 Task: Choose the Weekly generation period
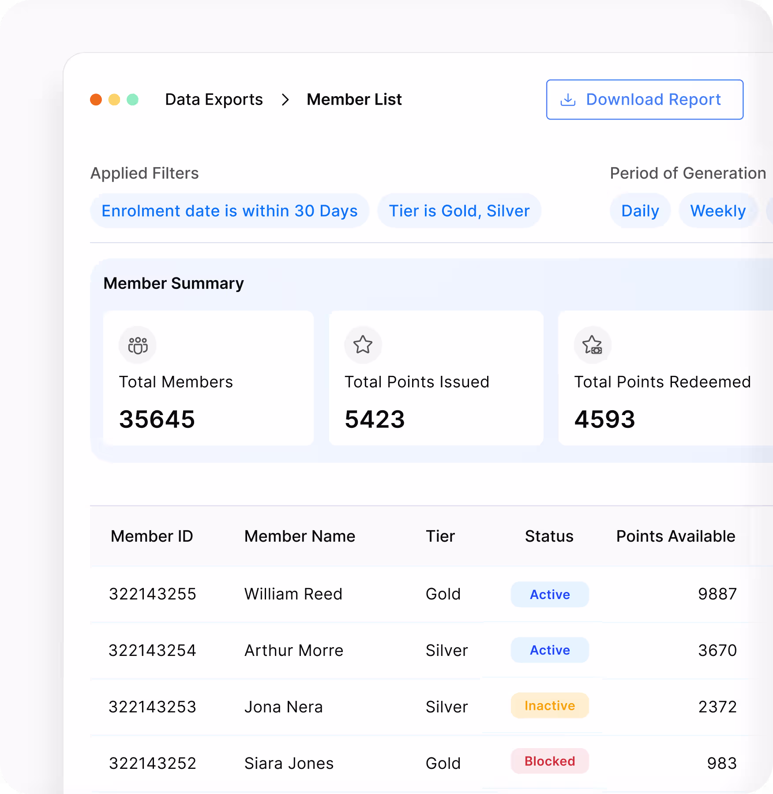click(718, 211)
